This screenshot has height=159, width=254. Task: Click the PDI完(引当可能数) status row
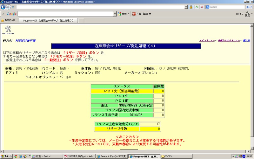[122, 91]
